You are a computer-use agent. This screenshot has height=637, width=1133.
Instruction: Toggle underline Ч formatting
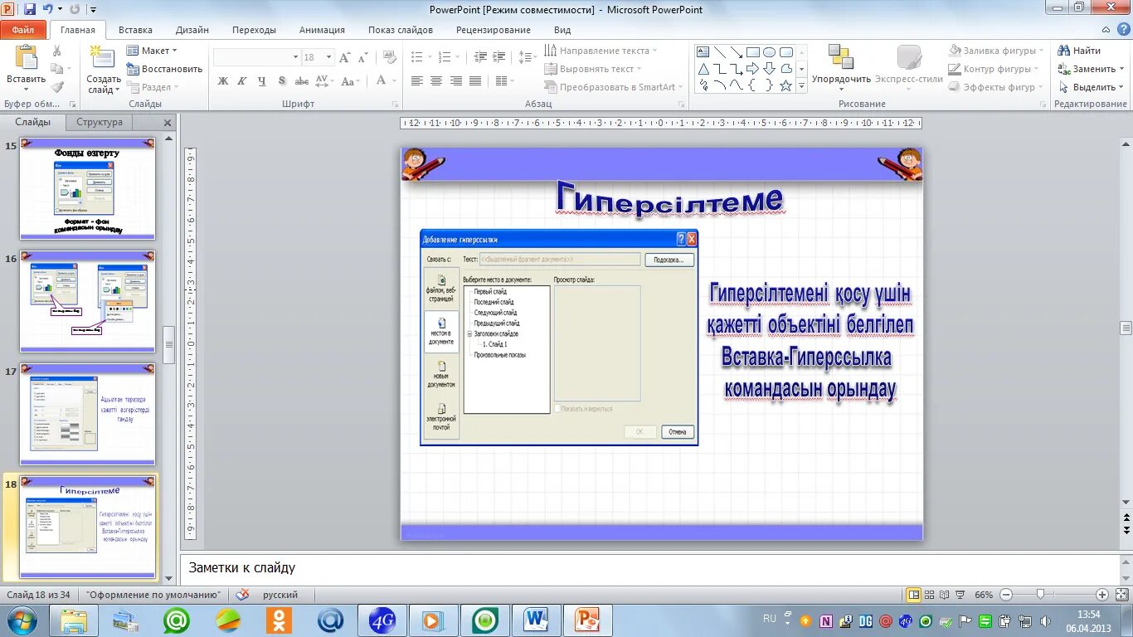click(x=262, y=81)
